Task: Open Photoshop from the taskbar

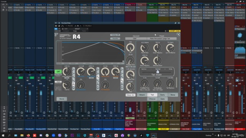Action: click(78, 135)
